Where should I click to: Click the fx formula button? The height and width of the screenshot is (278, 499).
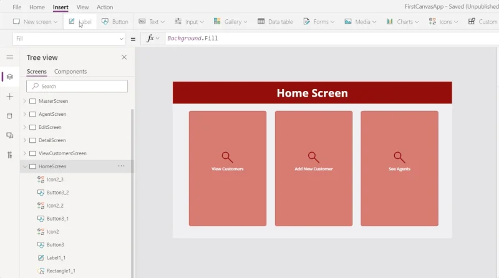pyautogui.click(x=153, y=39)
